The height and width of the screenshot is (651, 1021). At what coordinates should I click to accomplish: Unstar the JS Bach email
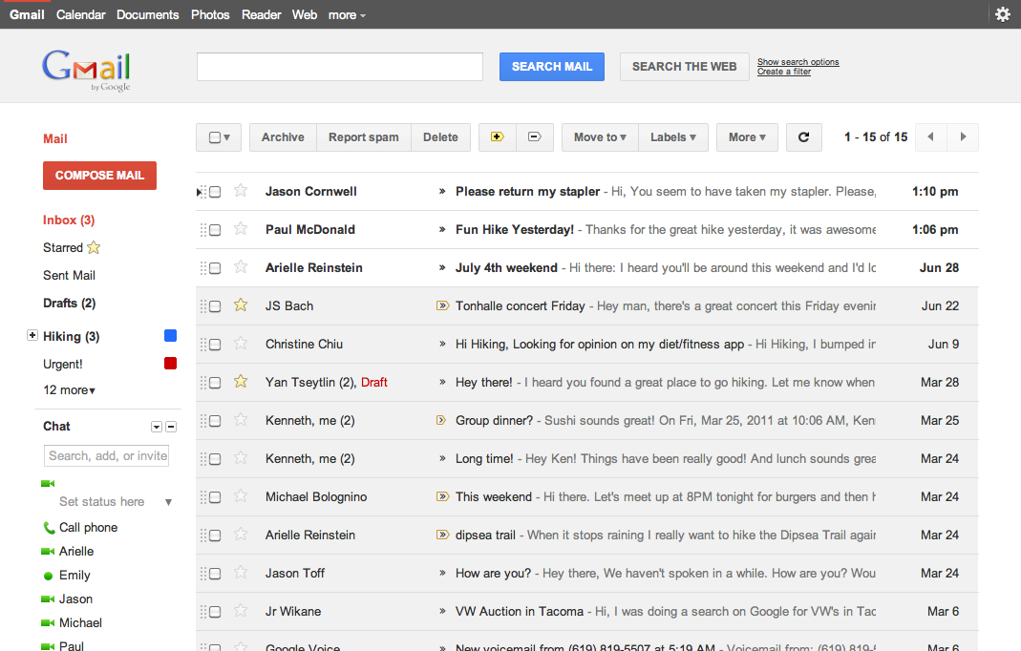point(241,305)
